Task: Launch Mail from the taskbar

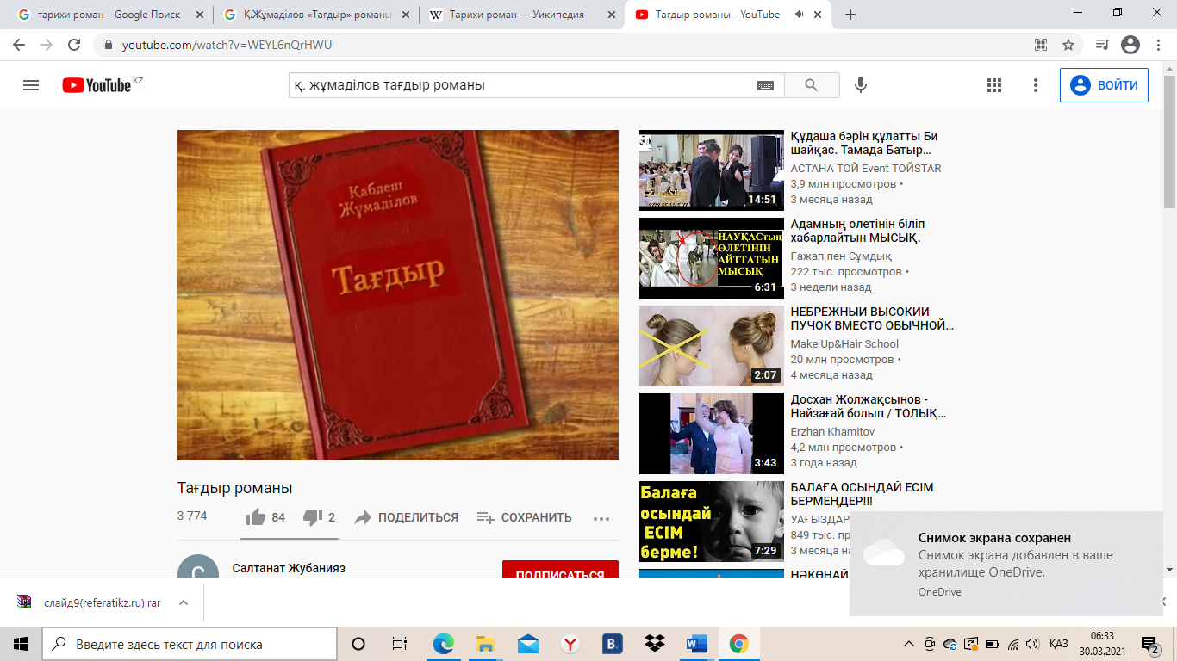Action: [x=528, y=644]
